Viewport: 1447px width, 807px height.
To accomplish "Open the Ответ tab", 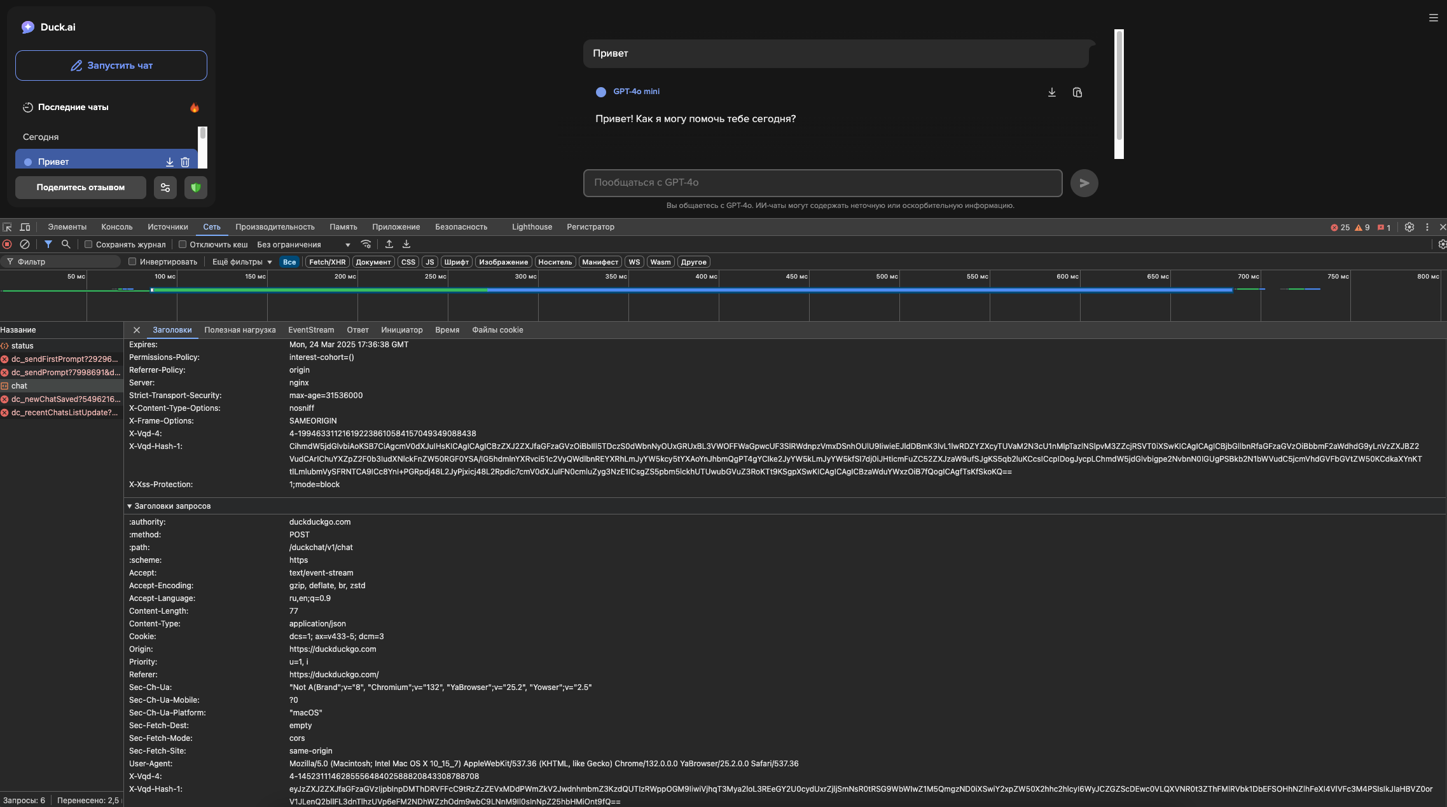I will point(358,330).
